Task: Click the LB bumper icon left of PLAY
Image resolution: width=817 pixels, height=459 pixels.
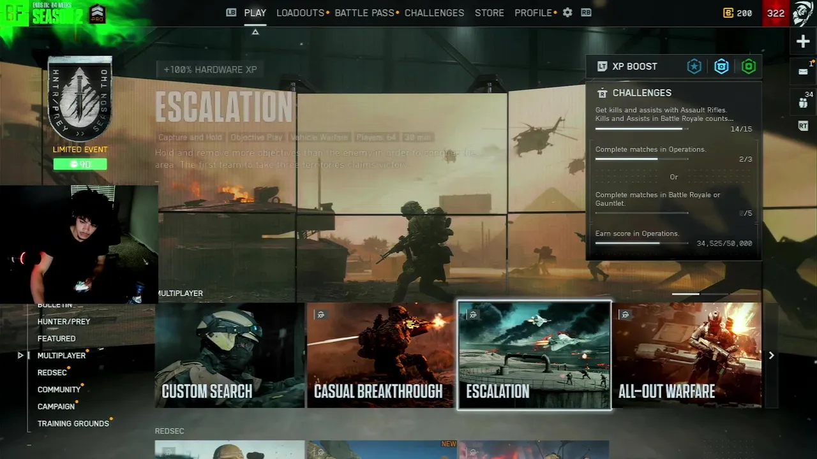Action: (231, 13)
